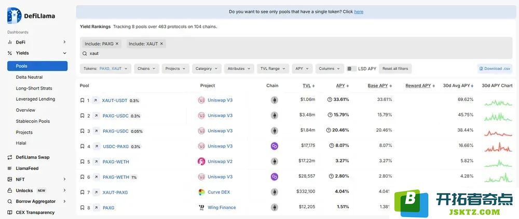Click APY info icon for XAUT-USDT
519x219 pixels.
(x=330, y=99)
